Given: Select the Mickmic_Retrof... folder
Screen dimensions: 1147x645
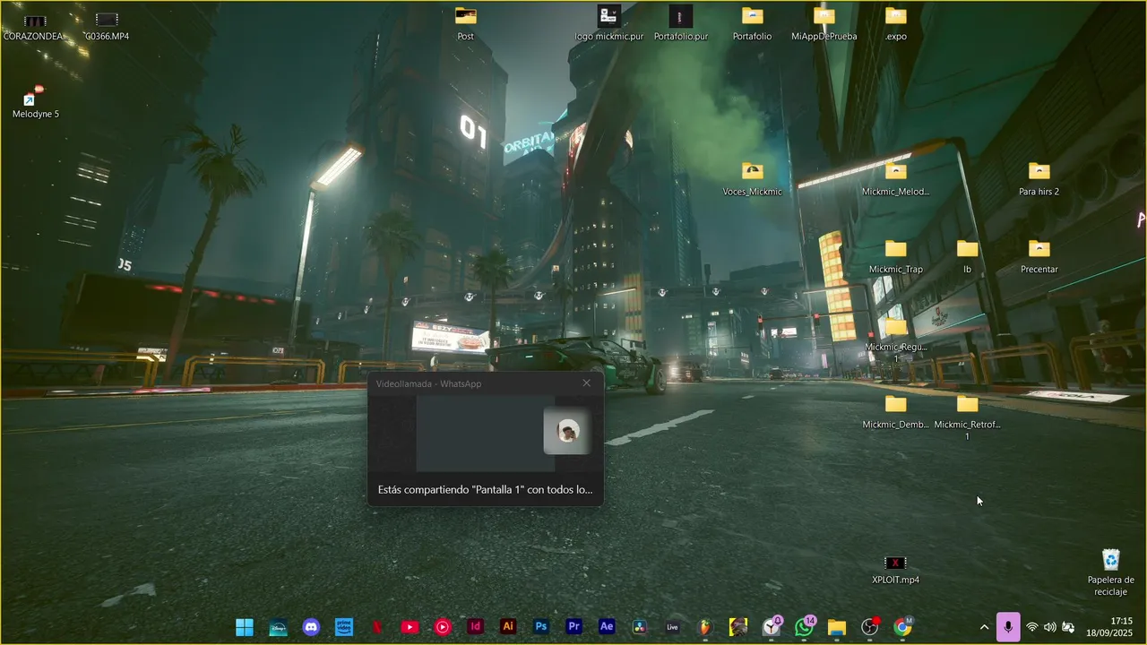Looking at the screenshot, I should point(968,417).
